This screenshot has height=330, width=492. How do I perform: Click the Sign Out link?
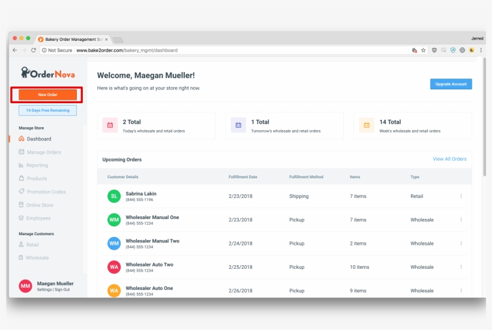62,290
